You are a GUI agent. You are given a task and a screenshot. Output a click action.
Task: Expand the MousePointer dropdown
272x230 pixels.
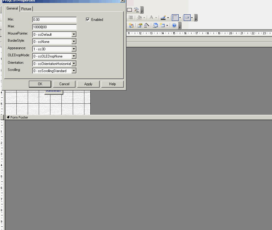click(74, 34)
